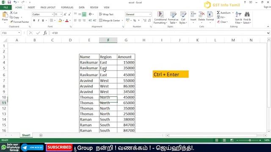271x152 pixels.
Task: Apply the red font color
Action: tap(67, 21)
